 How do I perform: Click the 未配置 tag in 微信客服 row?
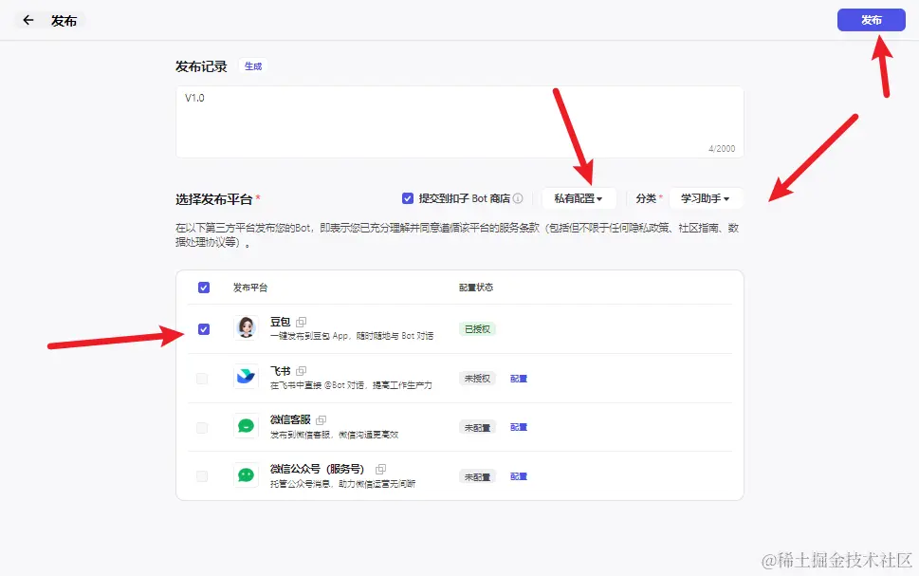click(477, 428)
